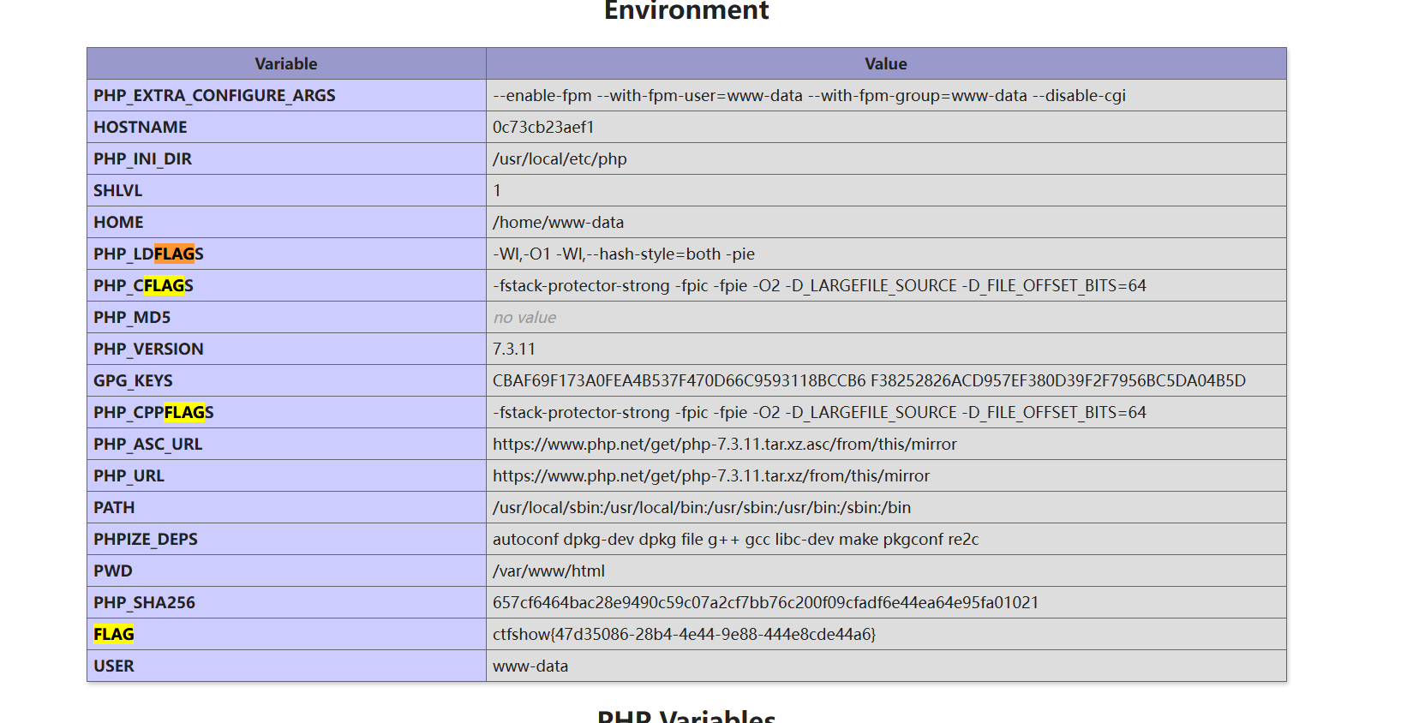1413x723 pixels.
Task: Click the PATH value with /usr/local/sbin
Action: coord(701,508)
